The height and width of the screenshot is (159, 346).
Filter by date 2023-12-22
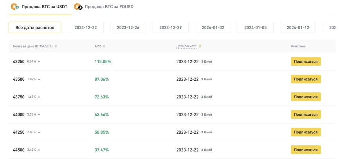(86, 28)
